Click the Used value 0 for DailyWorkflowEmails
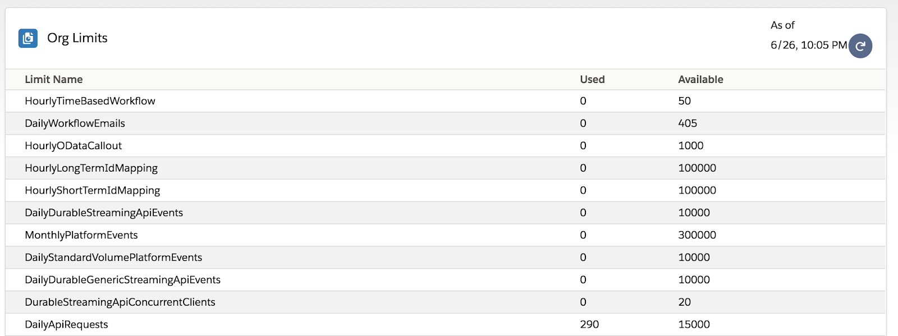The width and height of the screenshot is (898, 336). (x=583, y=123)
